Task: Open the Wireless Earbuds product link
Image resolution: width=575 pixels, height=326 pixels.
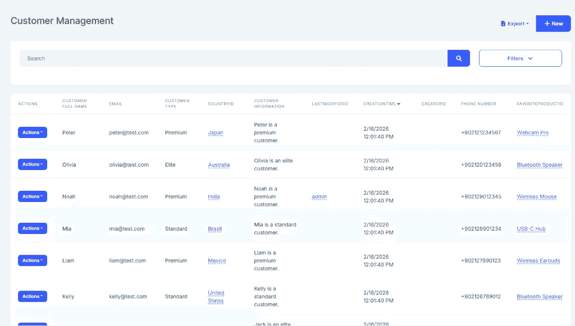Action: pyautogui.click(x=537, y=260)
